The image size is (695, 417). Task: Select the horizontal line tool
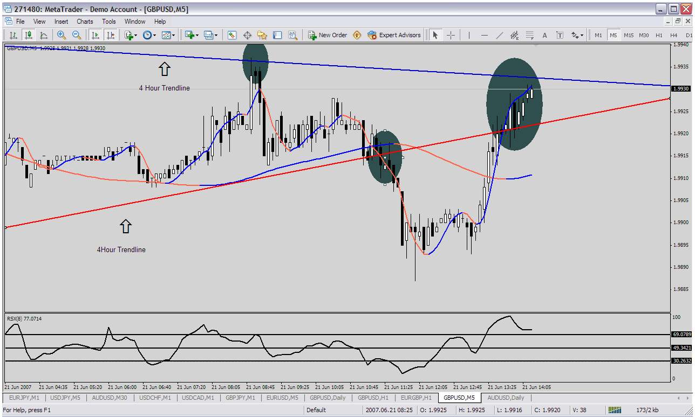(484, 35)
